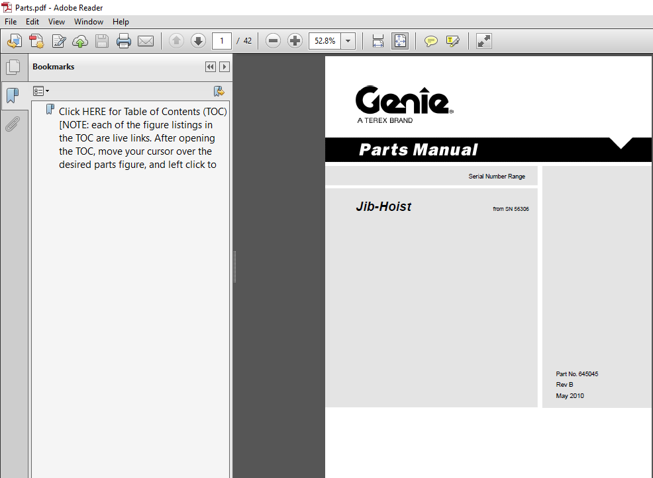Click the Convert file to PDF icon

point(36,41)
